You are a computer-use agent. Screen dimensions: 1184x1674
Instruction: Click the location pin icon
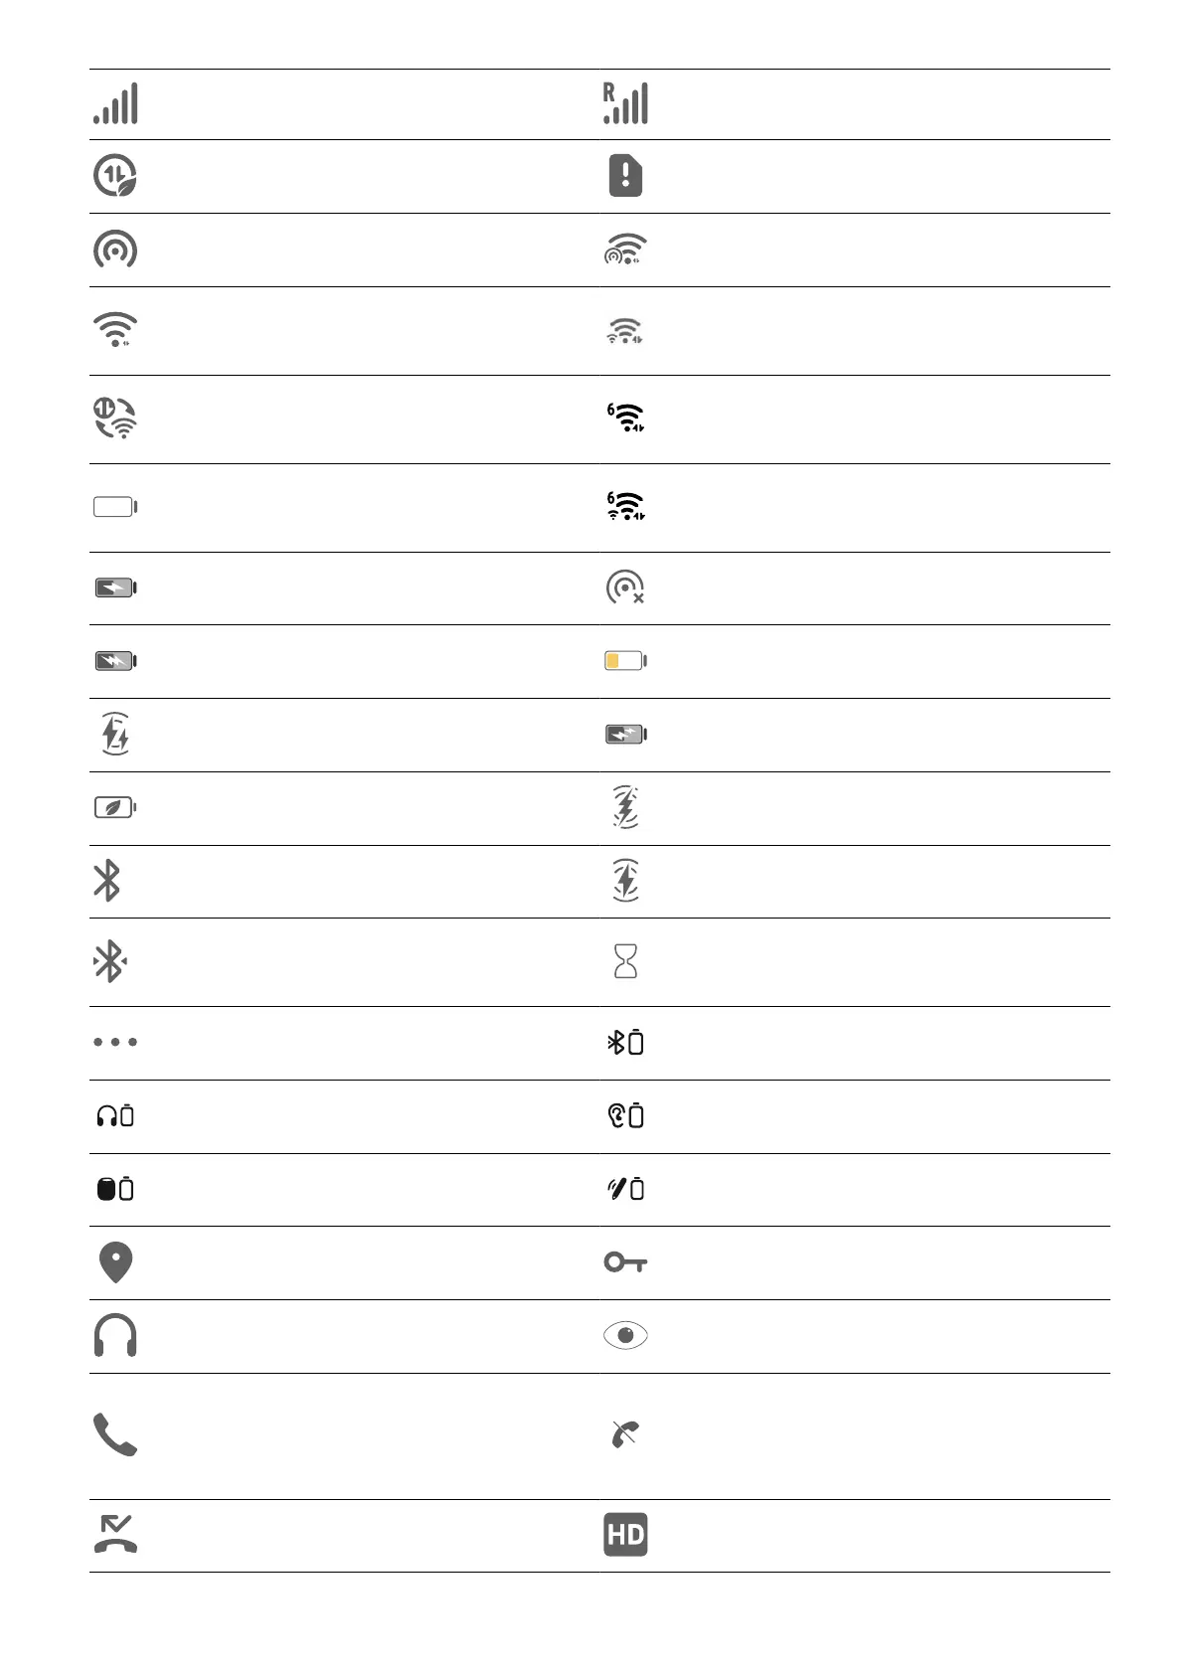(x=116, y=1262)
